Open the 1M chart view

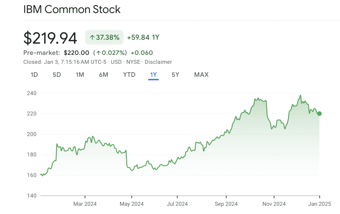pos(80,74)
